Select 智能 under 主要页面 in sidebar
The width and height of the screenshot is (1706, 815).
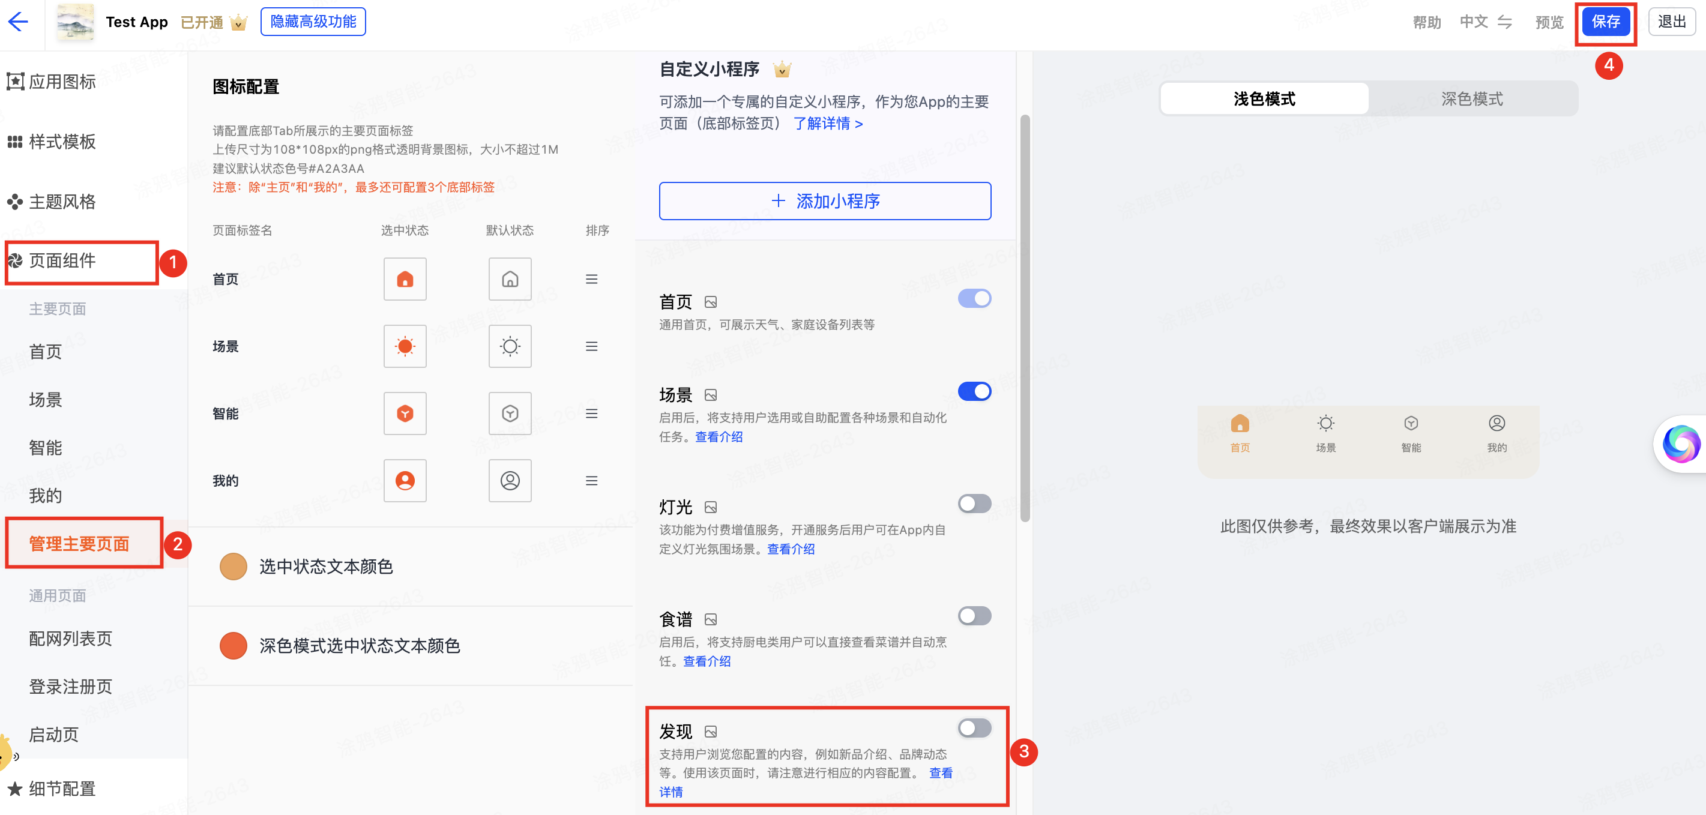[46, 448]
